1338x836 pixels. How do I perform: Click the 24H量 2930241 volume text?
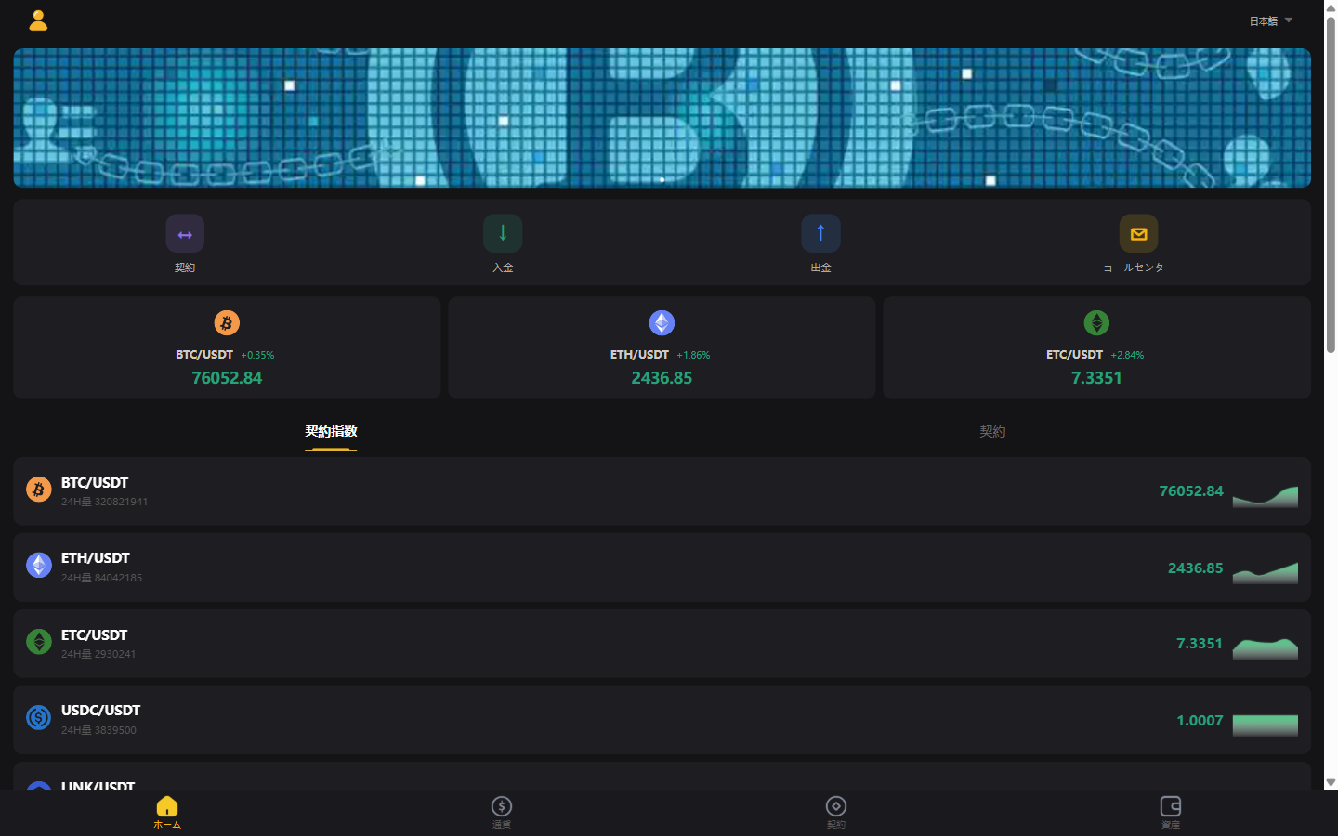[98, 654]
